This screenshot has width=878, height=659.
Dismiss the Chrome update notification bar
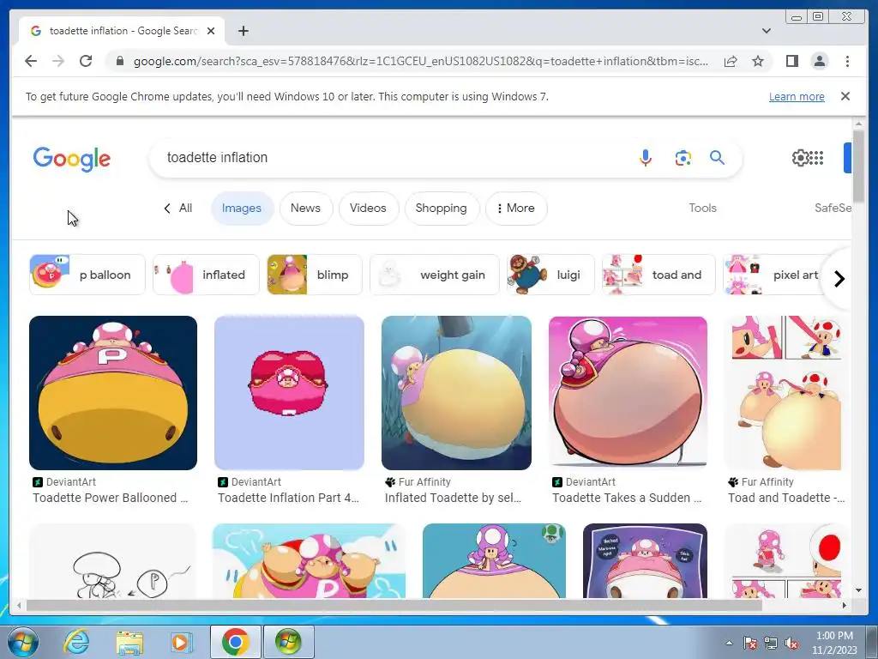pos(845,96)
